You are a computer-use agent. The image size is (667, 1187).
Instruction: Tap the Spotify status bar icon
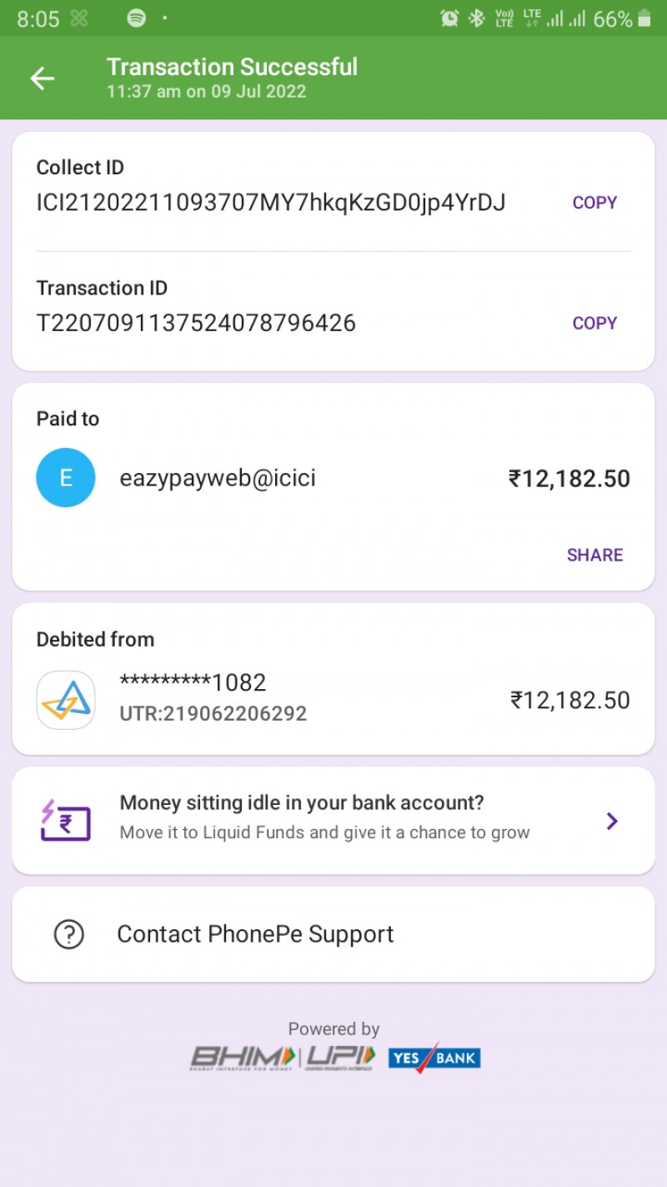pos(137,18)
